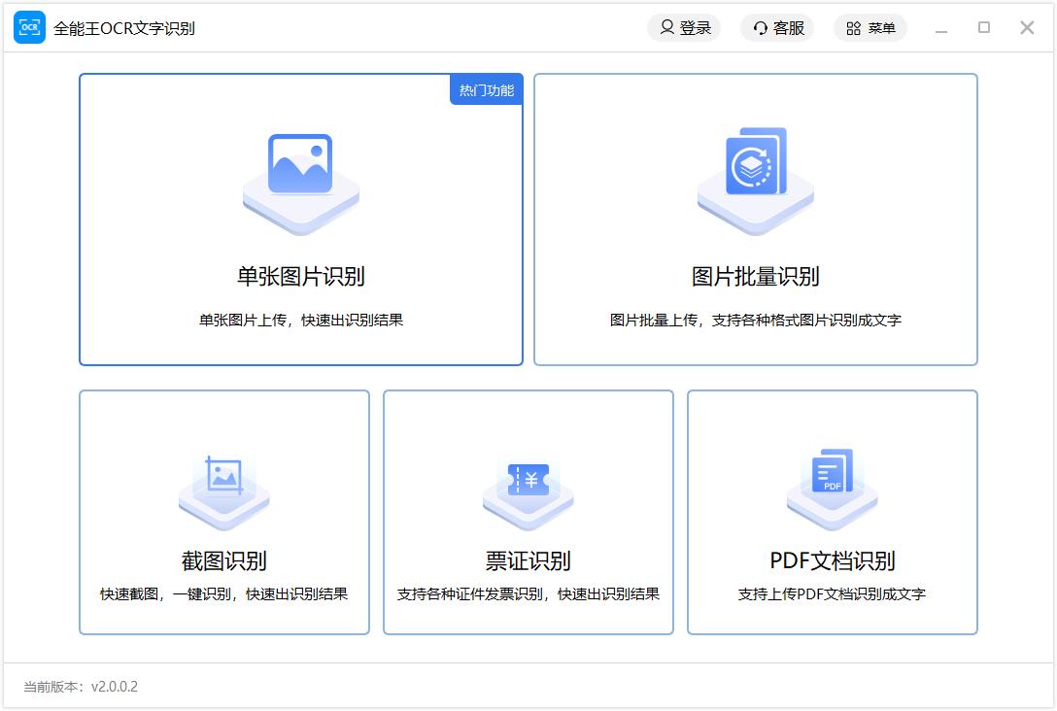The image size is (1057, 711).
Task: Open 图片批量识别 by its title
Action: tap(755, 277)
